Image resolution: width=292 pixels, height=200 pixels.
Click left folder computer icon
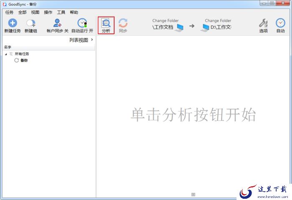coord(179,28)
